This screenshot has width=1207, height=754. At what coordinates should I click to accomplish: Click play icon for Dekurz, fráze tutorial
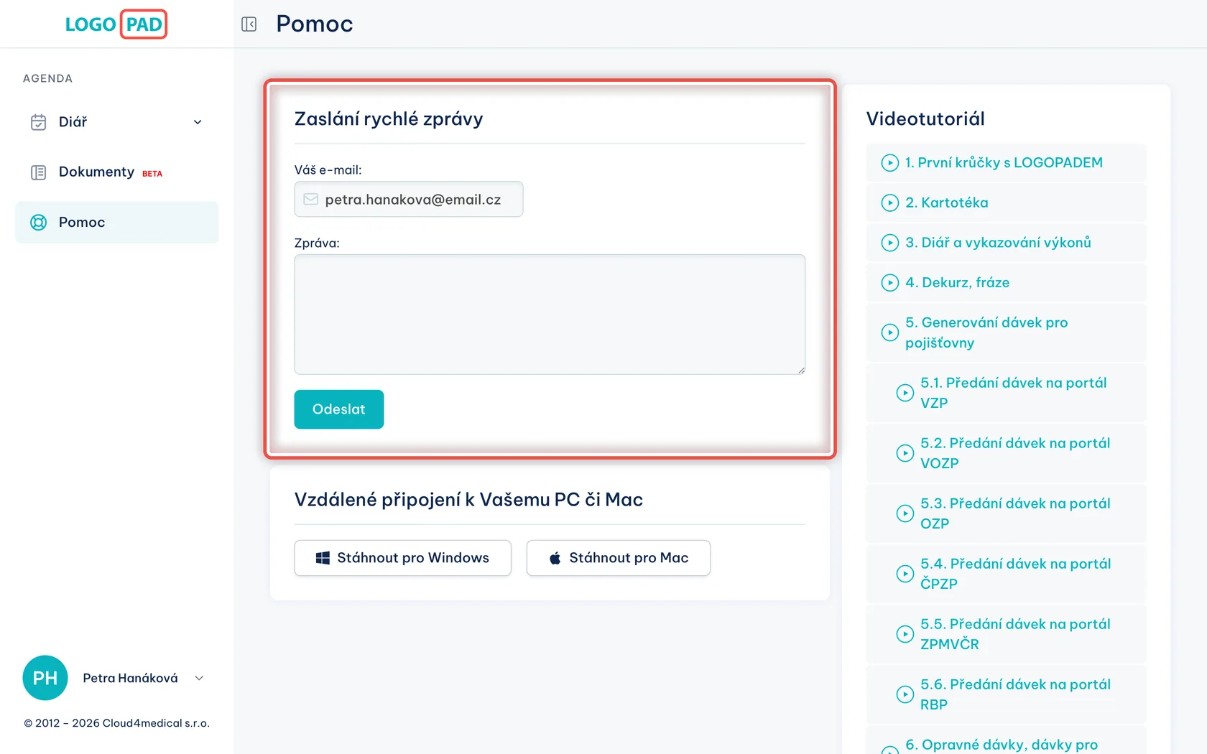[890, 283]
